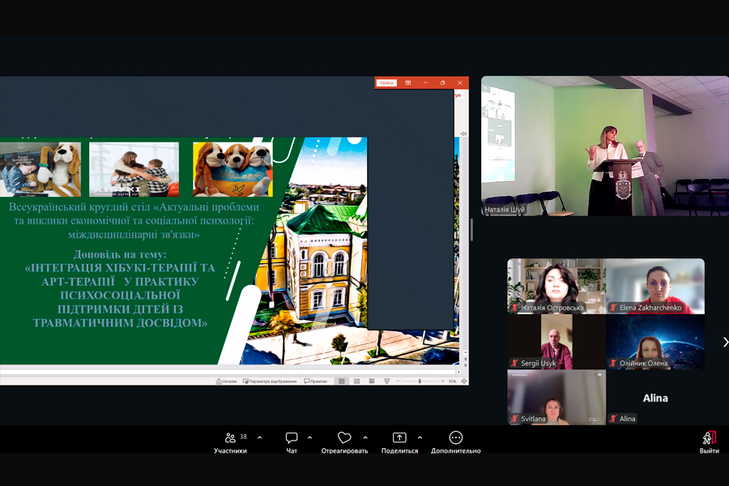This screenshot has height=486, width=729.
Task: Click the hugging children photo on slide
Action: [x=134, y=169]
